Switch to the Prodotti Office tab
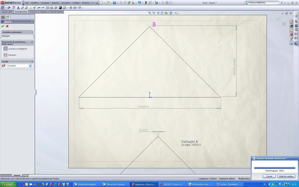 (56, 12)
